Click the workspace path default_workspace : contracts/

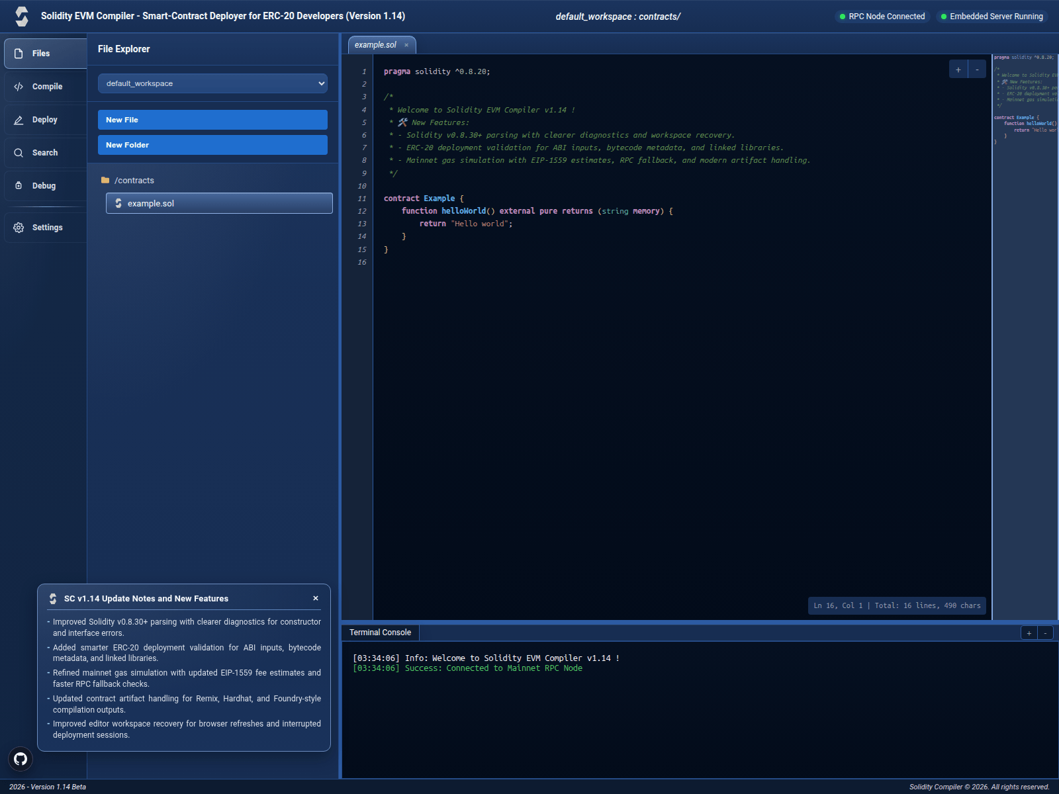(x=618, y=17)
